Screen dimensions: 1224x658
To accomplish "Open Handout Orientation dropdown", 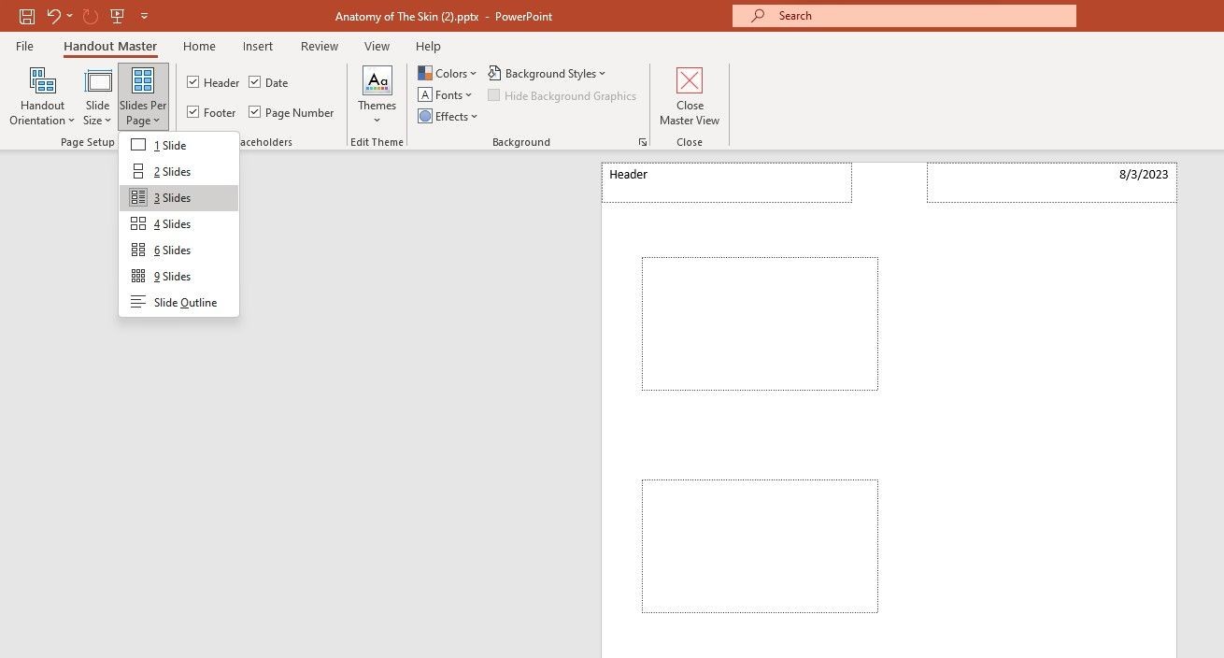I will (x=42, y=96).
